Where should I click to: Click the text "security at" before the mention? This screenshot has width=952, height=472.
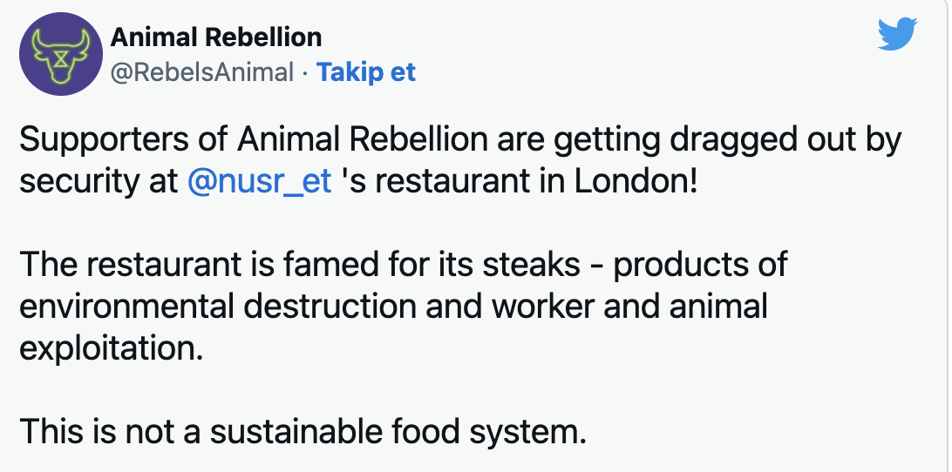click(x=98, y=184)
